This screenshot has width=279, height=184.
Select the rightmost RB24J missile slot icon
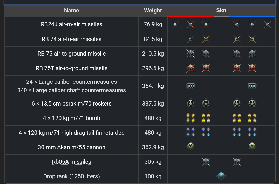267,25
